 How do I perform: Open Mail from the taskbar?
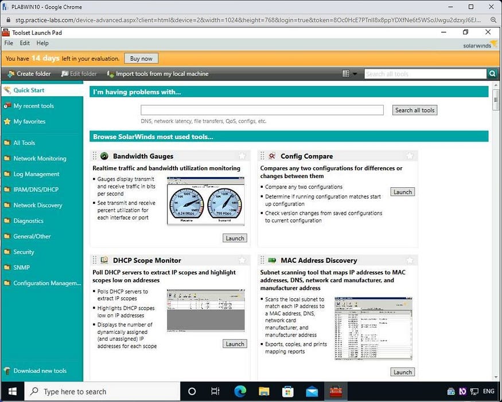312,392
